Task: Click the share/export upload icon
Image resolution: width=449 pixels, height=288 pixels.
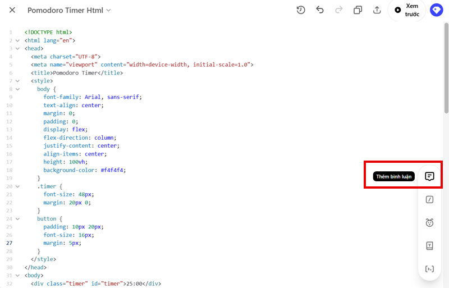Action: (x=377, y=10)
